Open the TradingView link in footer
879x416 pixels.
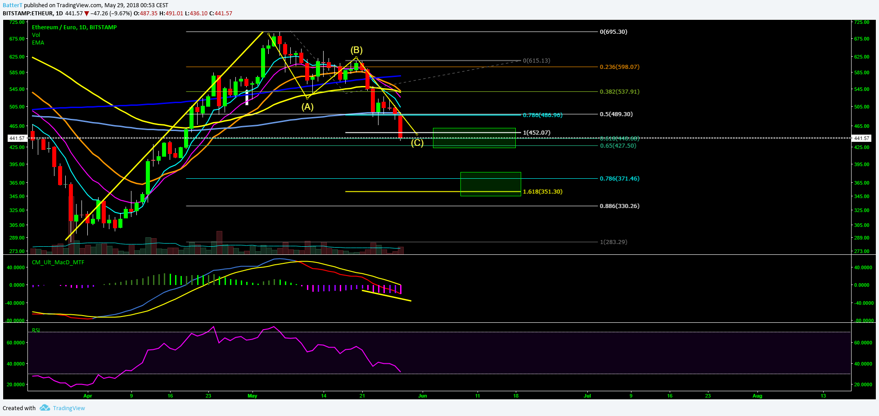(x=69, y=408)
